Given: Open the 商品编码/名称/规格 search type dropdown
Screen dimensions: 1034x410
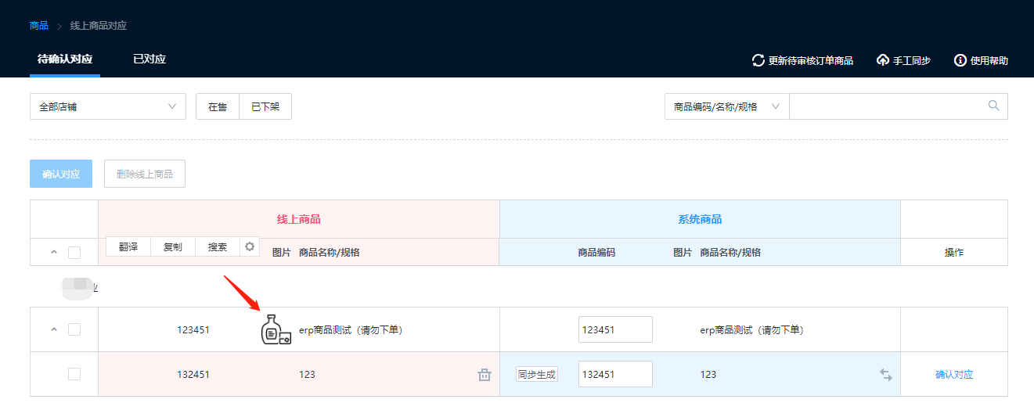Looking at the screenshot, I should tap(726, 106).
